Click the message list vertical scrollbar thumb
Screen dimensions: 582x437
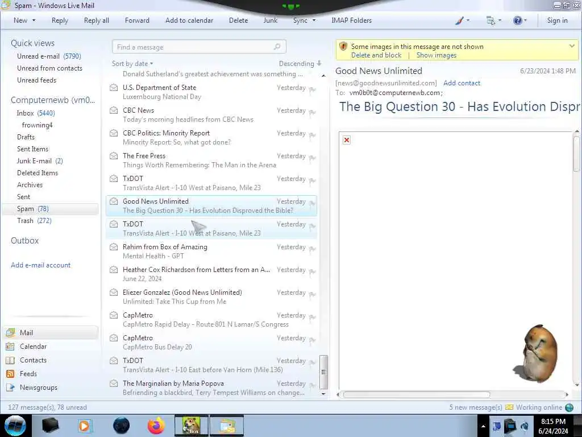coord(323,372)
